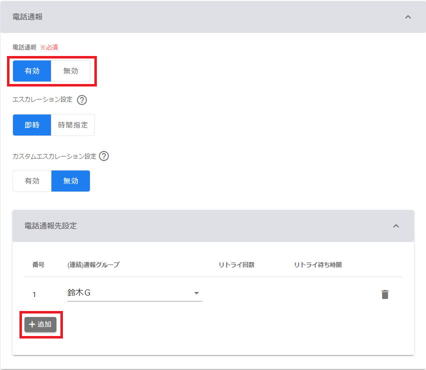Click the リトライ回数 column header
This screenshot has height=370, width=426.
(236, 265)
